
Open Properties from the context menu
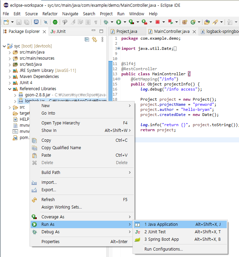coord(82,242)
